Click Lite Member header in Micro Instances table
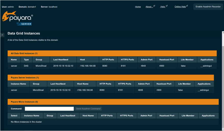This screenshot has height=131, width=224. click(x=188, y=115)
